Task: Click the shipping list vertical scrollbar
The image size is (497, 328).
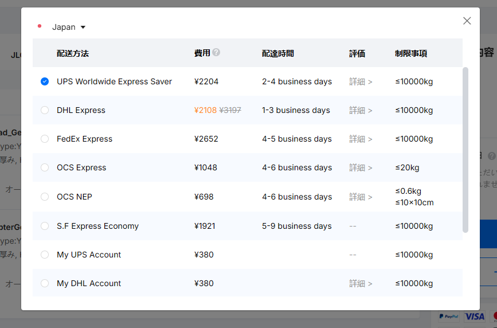Action: [465, 149]
